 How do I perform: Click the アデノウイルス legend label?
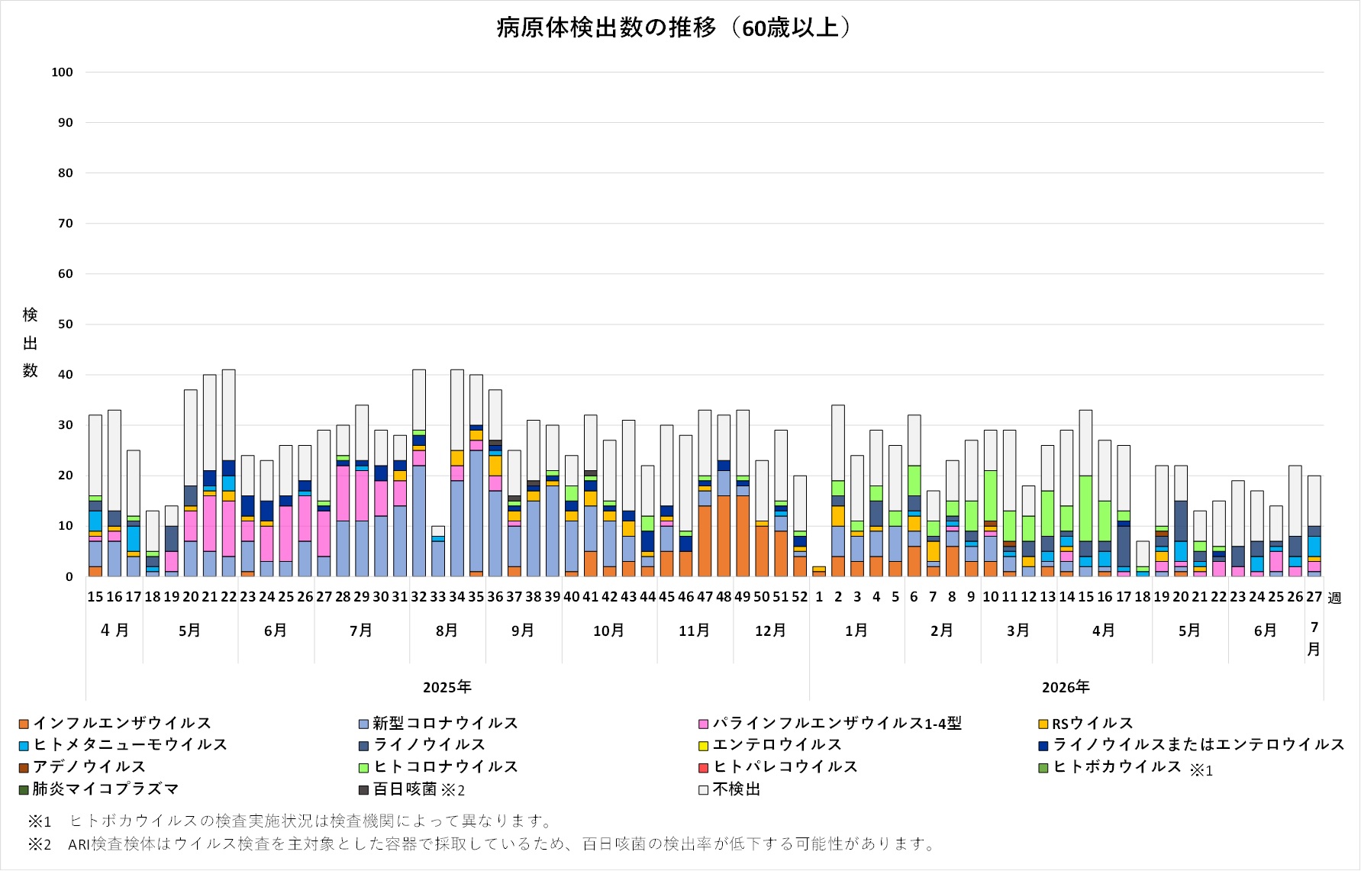(89, 766)
